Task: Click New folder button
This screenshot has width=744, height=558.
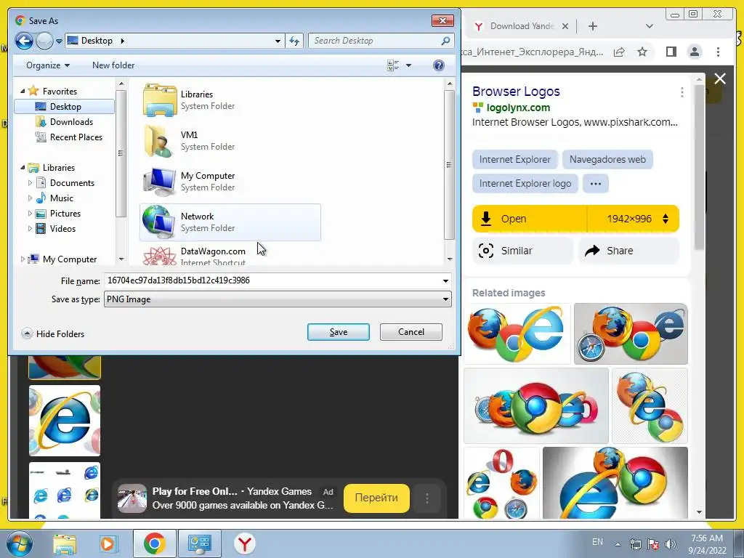Action: coord(113,65)
